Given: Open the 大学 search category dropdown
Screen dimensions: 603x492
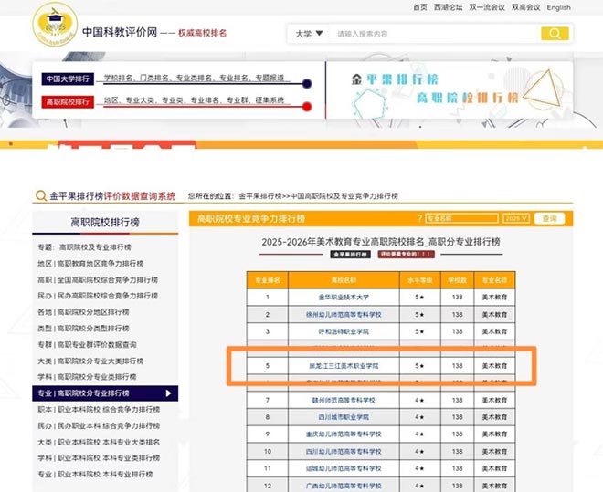Looking at the screenshot, I should (x=310, y=34).
